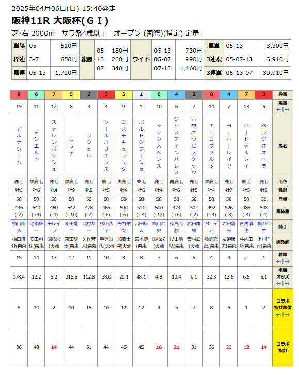Viewport: 299px width, 375px height.
Task: Sort by 着順 using left arrow
Action: (278, 262)
